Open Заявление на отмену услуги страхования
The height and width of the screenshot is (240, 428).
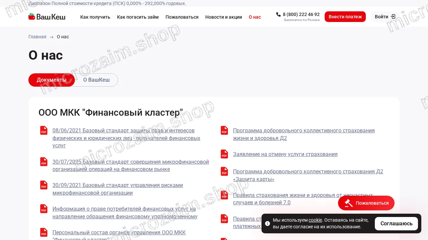(285, 154)
